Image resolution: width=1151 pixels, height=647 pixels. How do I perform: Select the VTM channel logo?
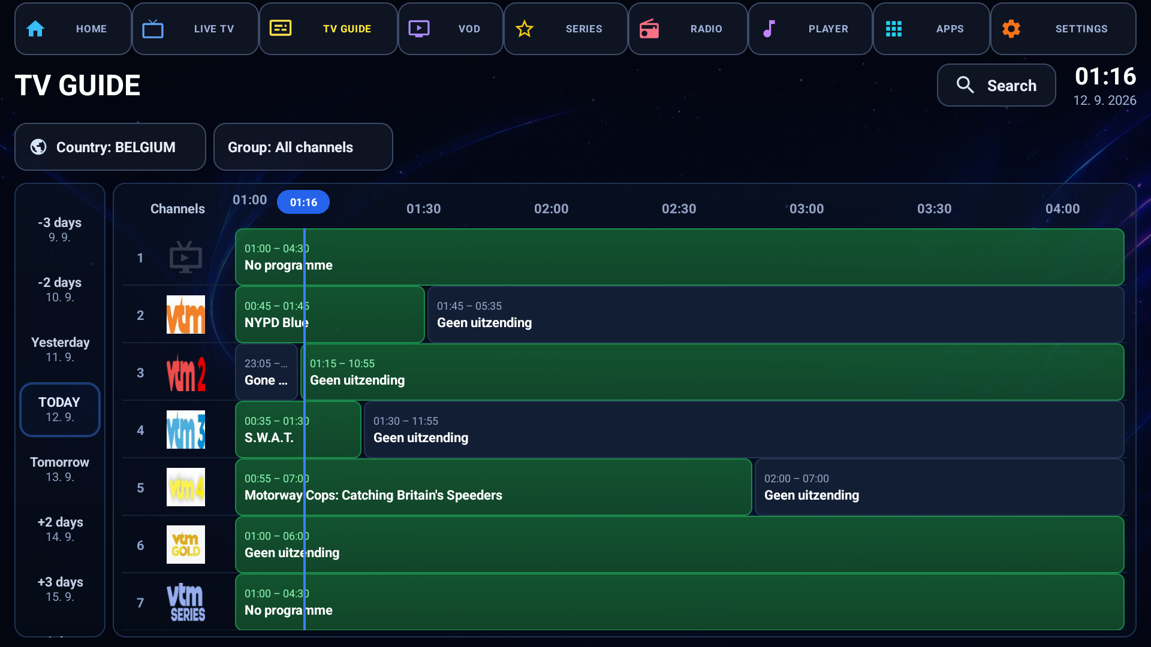point(186,315)
